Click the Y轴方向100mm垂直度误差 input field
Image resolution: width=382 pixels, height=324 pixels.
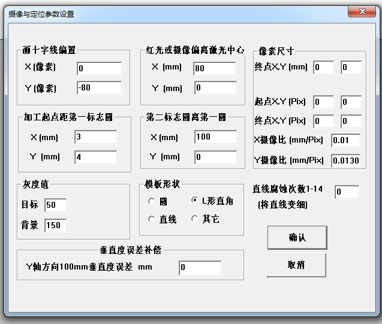(200, 267)
